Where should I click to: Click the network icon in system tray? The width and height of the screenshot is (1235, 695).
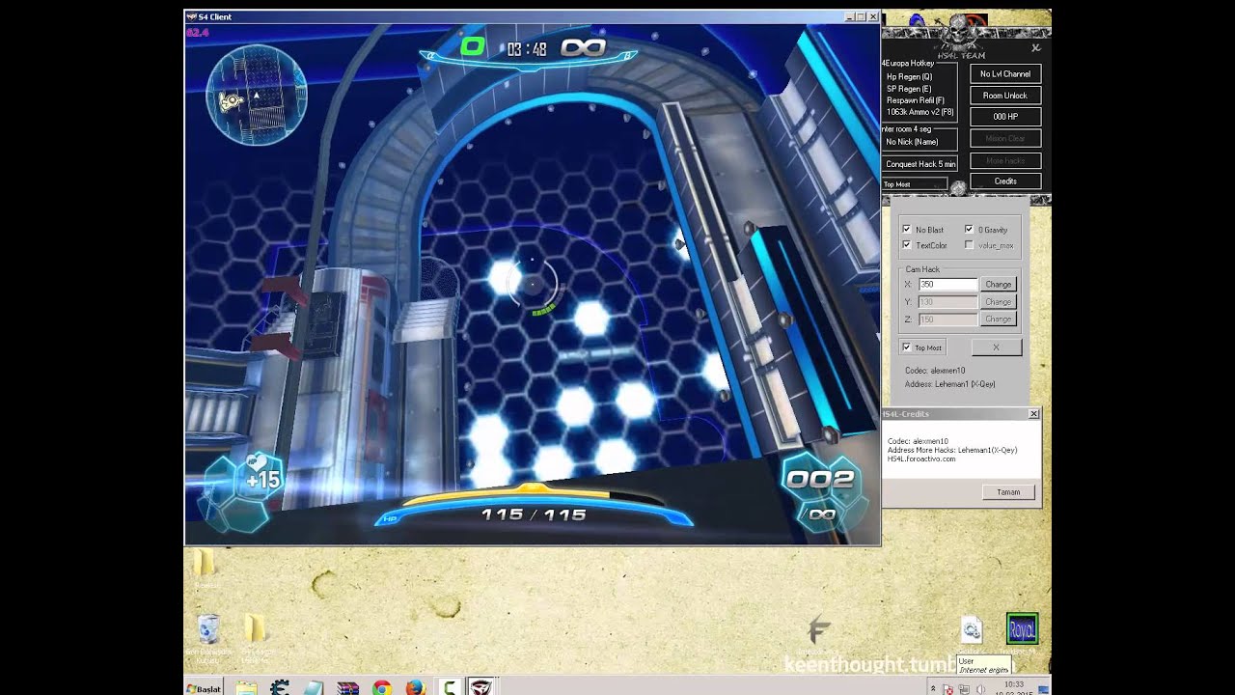click(965, 689)
